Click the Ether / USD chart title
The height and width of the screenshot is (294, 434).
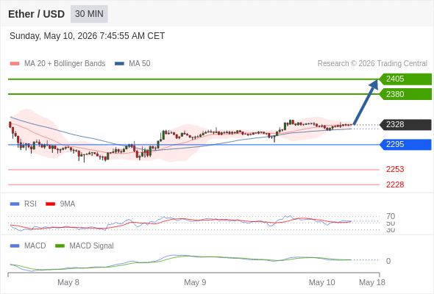click(x=36, y=14)
